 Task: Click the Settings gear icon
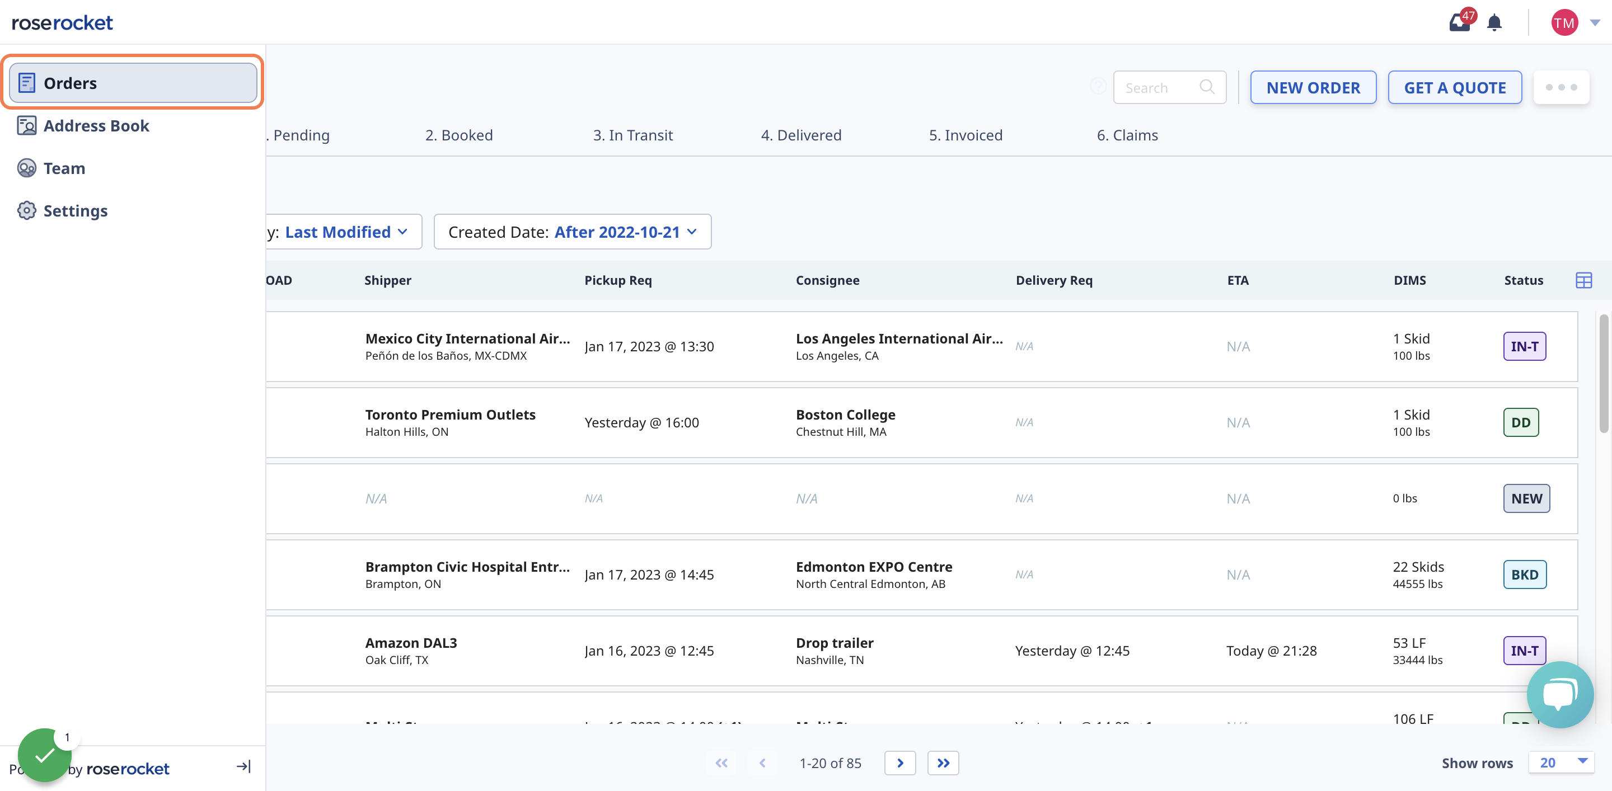[26, 211]
